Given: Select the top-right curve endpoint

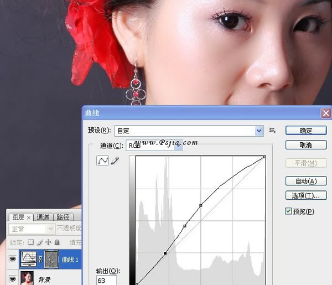Looking at the screenshot, I should pos(264,157).
